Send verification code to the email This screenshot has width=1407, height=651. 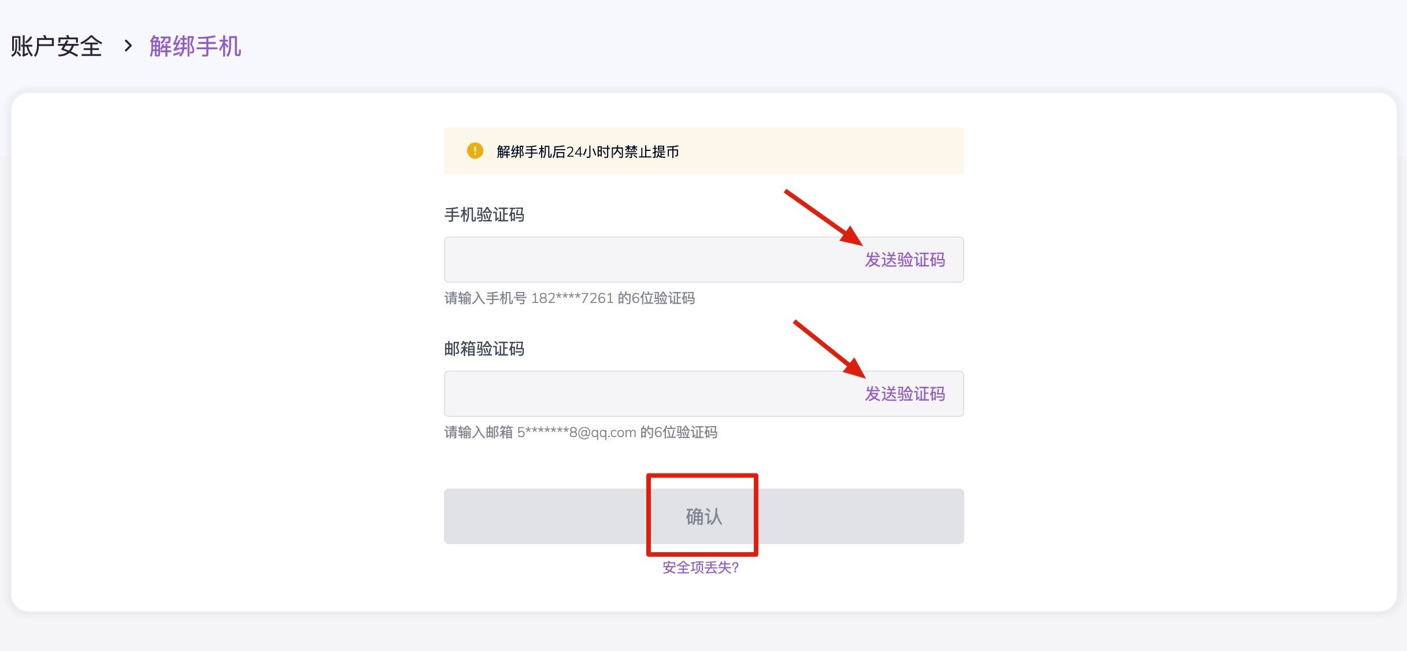pyautogui.click(x=905, y=394)
